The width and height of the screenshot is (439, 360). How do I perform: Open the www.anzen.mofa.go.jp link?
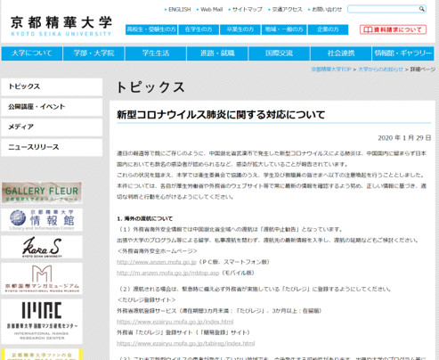[x=157, y=262]
